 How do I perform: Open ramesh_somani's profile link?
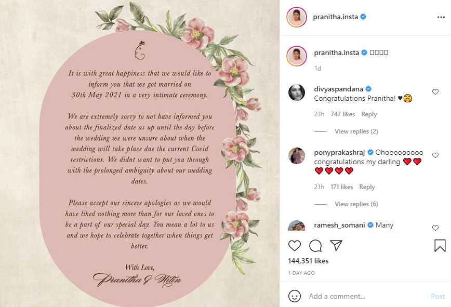pyautogui.click(x=339, y=225)
